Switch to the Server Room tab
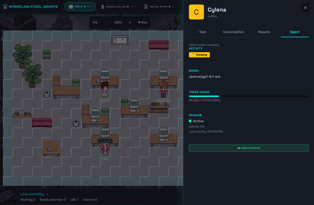 (160, 7)
